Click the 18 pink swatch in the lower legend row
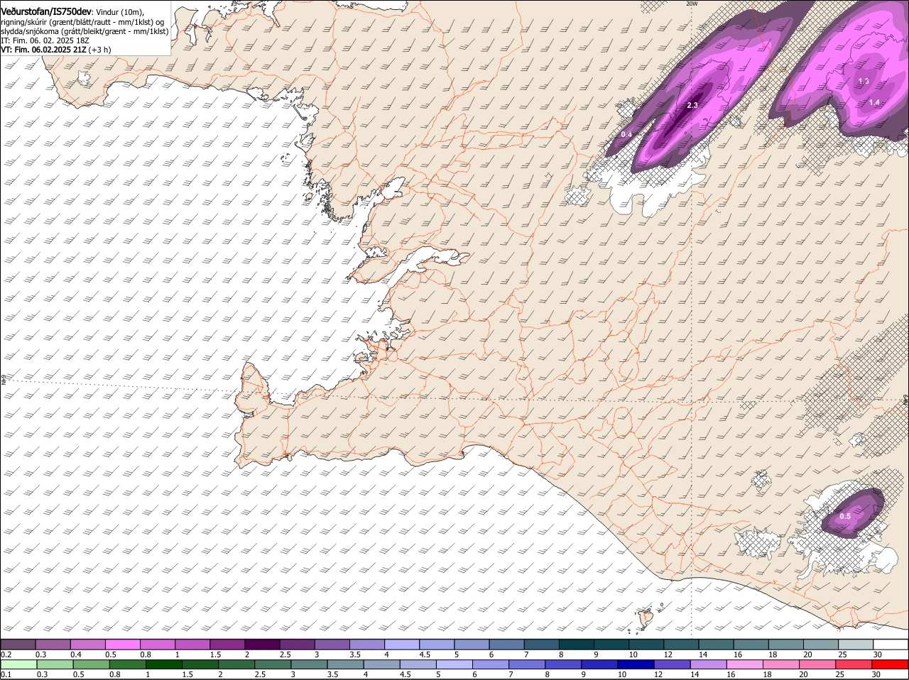 tap(781, 664)
